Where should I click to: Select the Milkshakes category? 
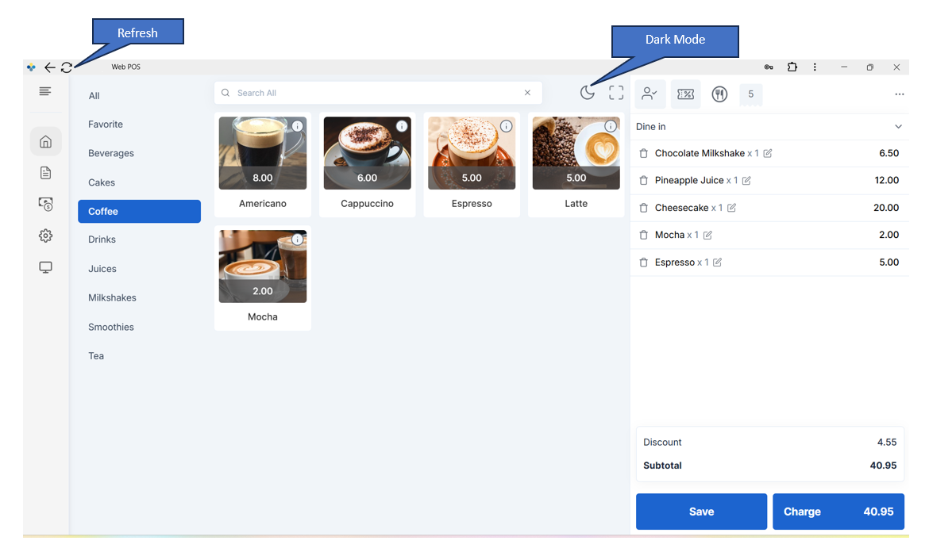point(112,298)
